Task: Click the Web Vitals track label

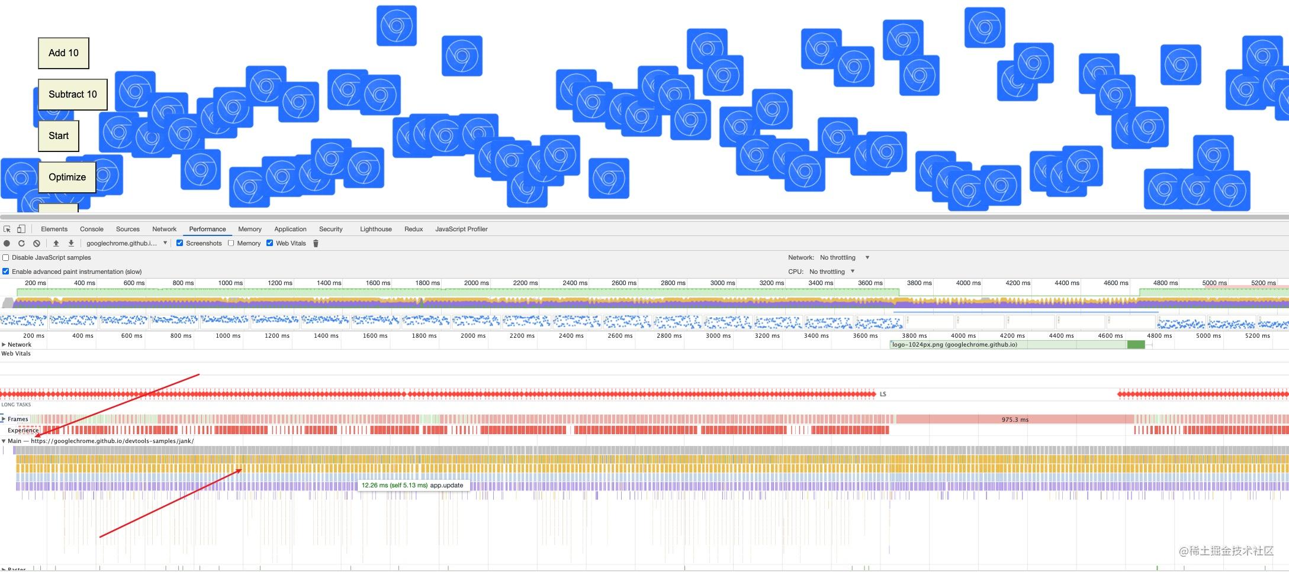Action: click(16, 353)
